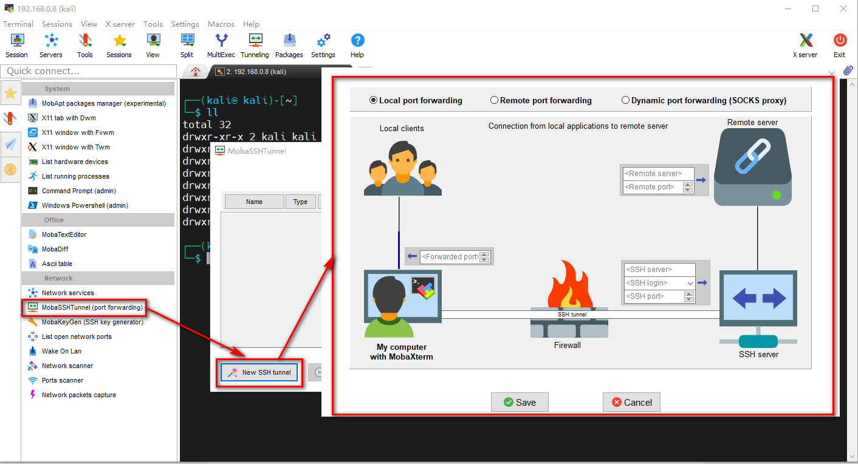Launch X11 window with Twm
Viewport: 858px width, 464px height.
70,147
